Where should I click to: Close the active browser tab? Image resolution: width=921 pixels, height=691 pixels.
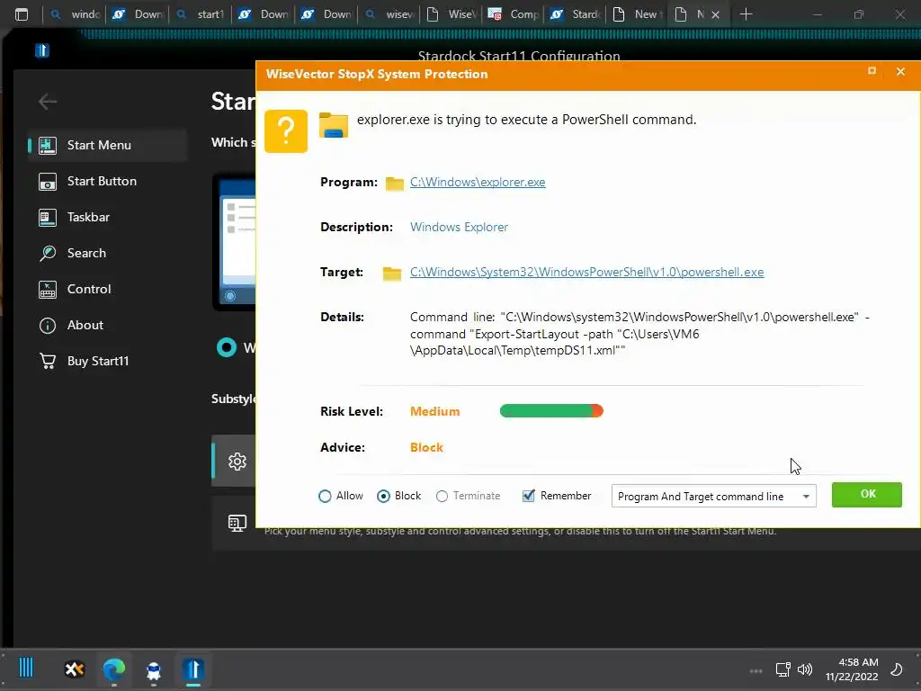715,14
